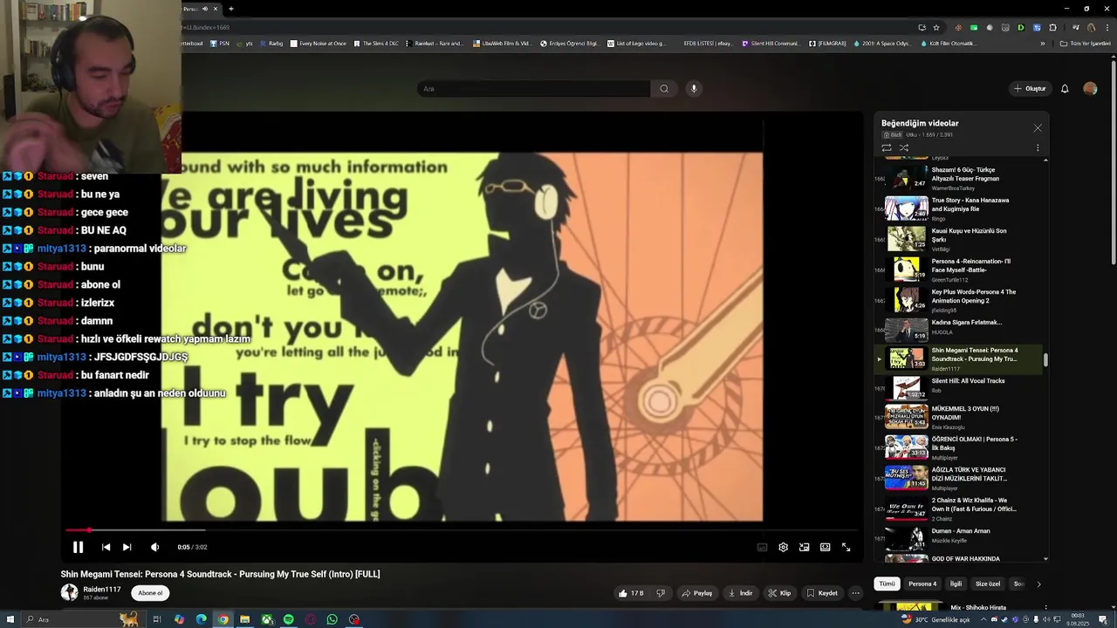The image size is (1117, 628).
Task: Expand hidden bookmarks chevron
Action: [x=1042, y=43]
